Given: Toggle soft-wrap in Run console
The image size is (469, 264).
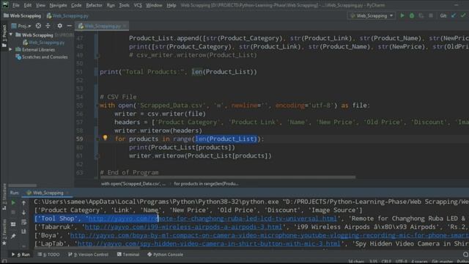Looking at the screenshot, I should pos(24,222).
